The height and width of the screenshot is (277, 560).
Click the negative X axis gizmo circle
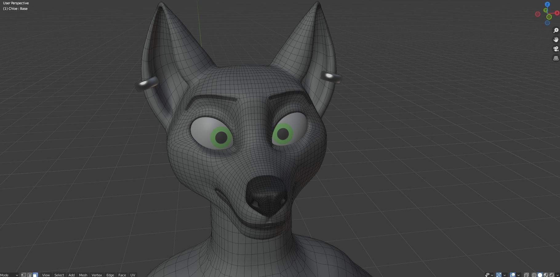click(538, 14)
